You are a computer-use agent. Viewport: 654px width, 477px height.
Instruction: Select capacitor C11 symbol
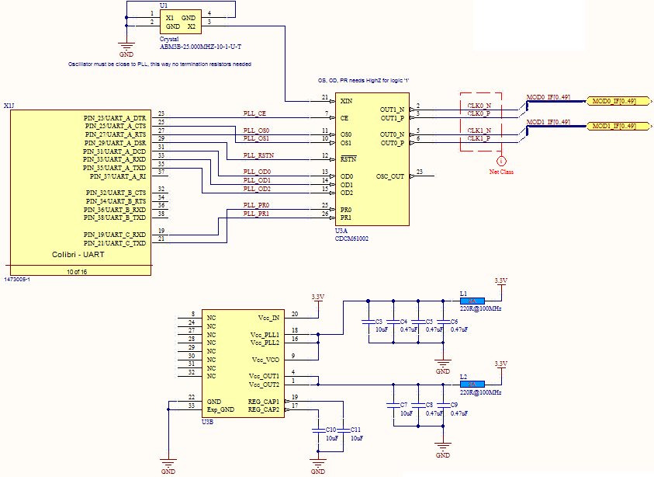point(343,430)
